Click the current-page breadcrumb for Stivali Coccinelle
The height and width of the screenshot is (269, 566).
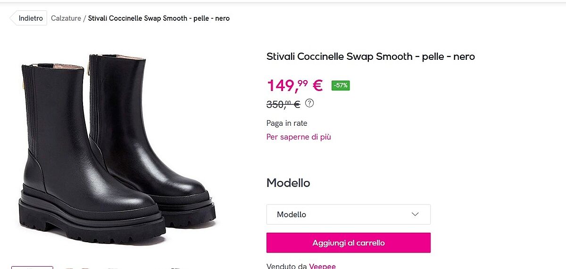(x=158, y=18)
